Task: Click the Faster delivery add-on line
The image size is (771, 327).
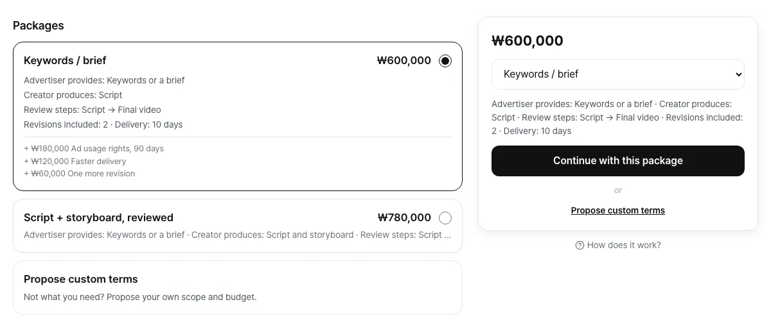Action: pos(75,162)
